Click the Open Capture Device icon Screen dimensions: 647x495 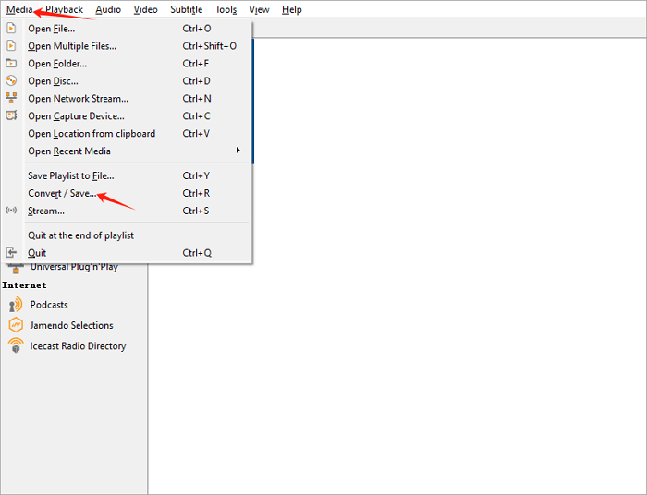11,115
